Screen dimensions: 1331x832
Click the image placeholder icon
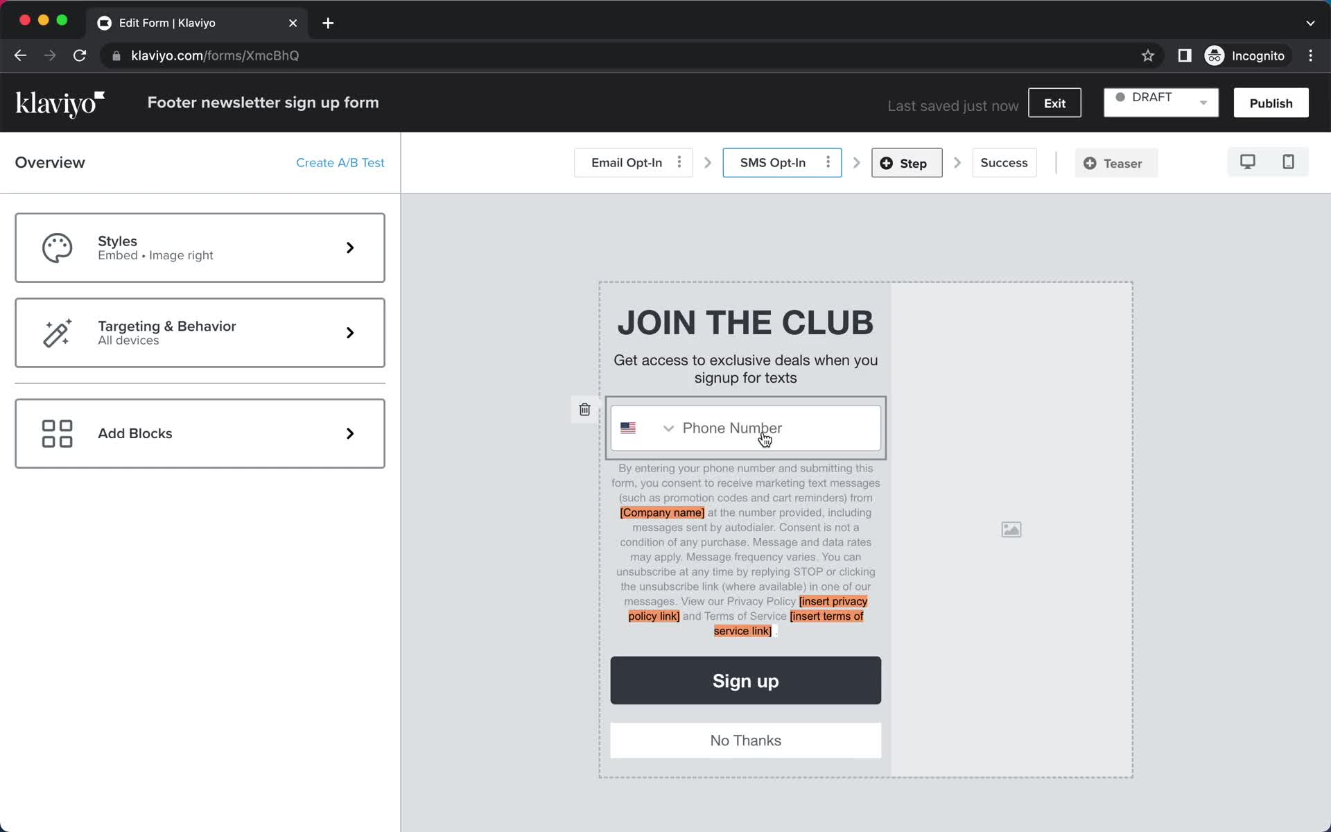click(x=1011, y=529)
